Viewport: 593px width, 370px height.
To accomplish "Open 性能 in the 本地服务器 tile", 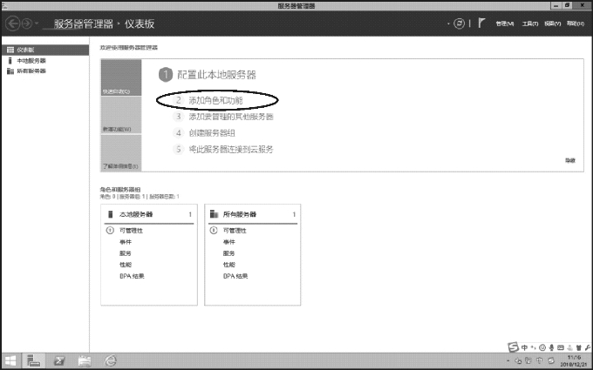I will click(126, 265).
